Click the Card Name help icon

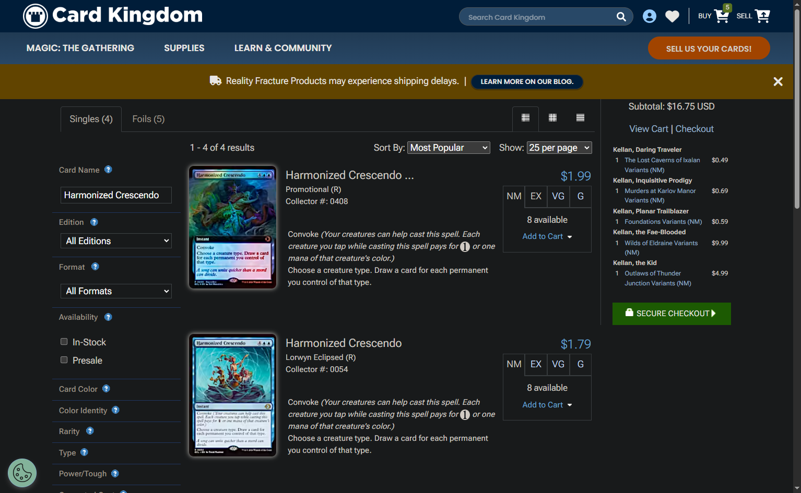[x=108, y=170]
